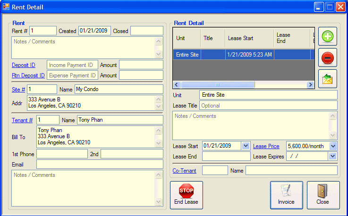Click the grid horizontal scrollbar left arrow
The height and width of the screenshot is (216, 348).
point(177,84)
